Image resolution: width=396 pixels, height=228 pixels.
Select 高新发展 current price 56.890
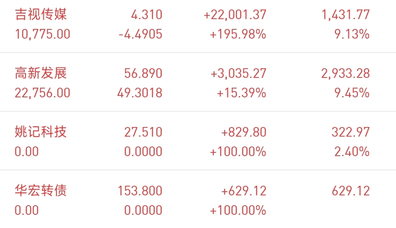[143, 73]
